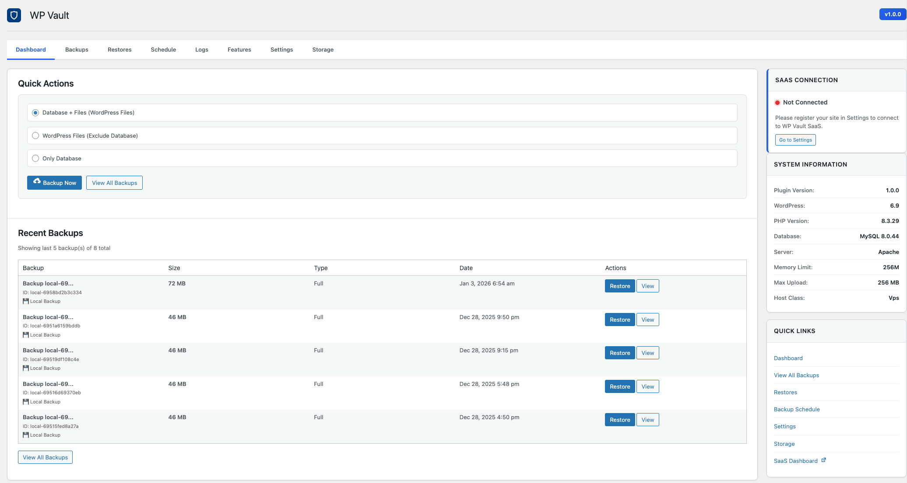View the Dec 28, 2025 4:50 pm backup

tap(648, 420)
